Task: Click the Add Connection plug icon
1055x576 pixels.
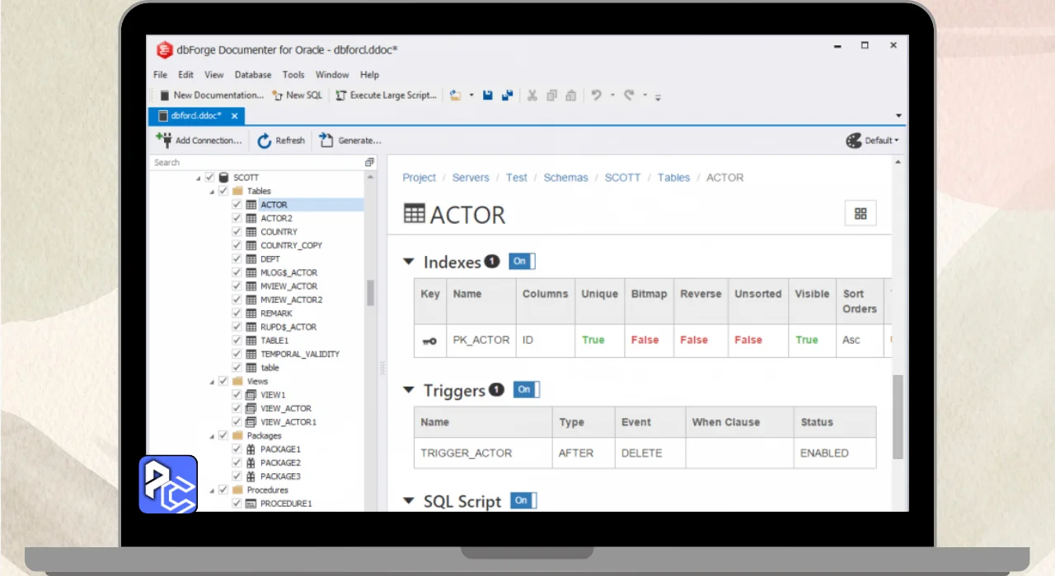Action: coord(163,140)
